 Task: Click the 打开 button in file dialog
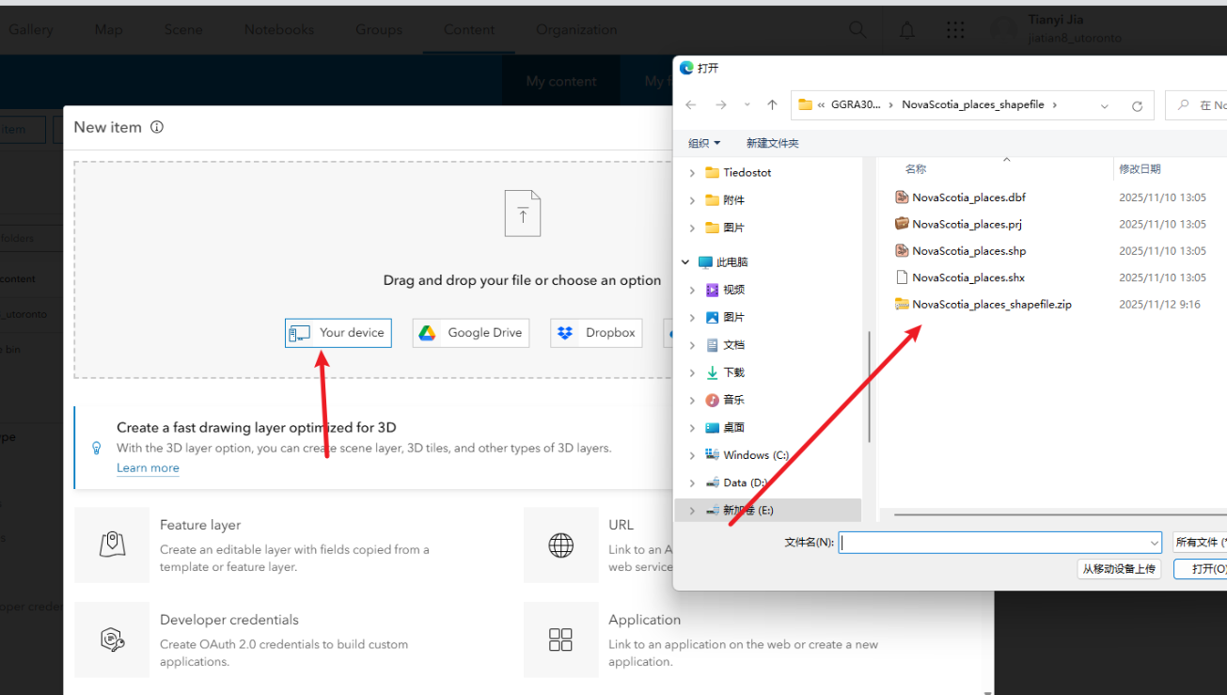pos(1201,569)
